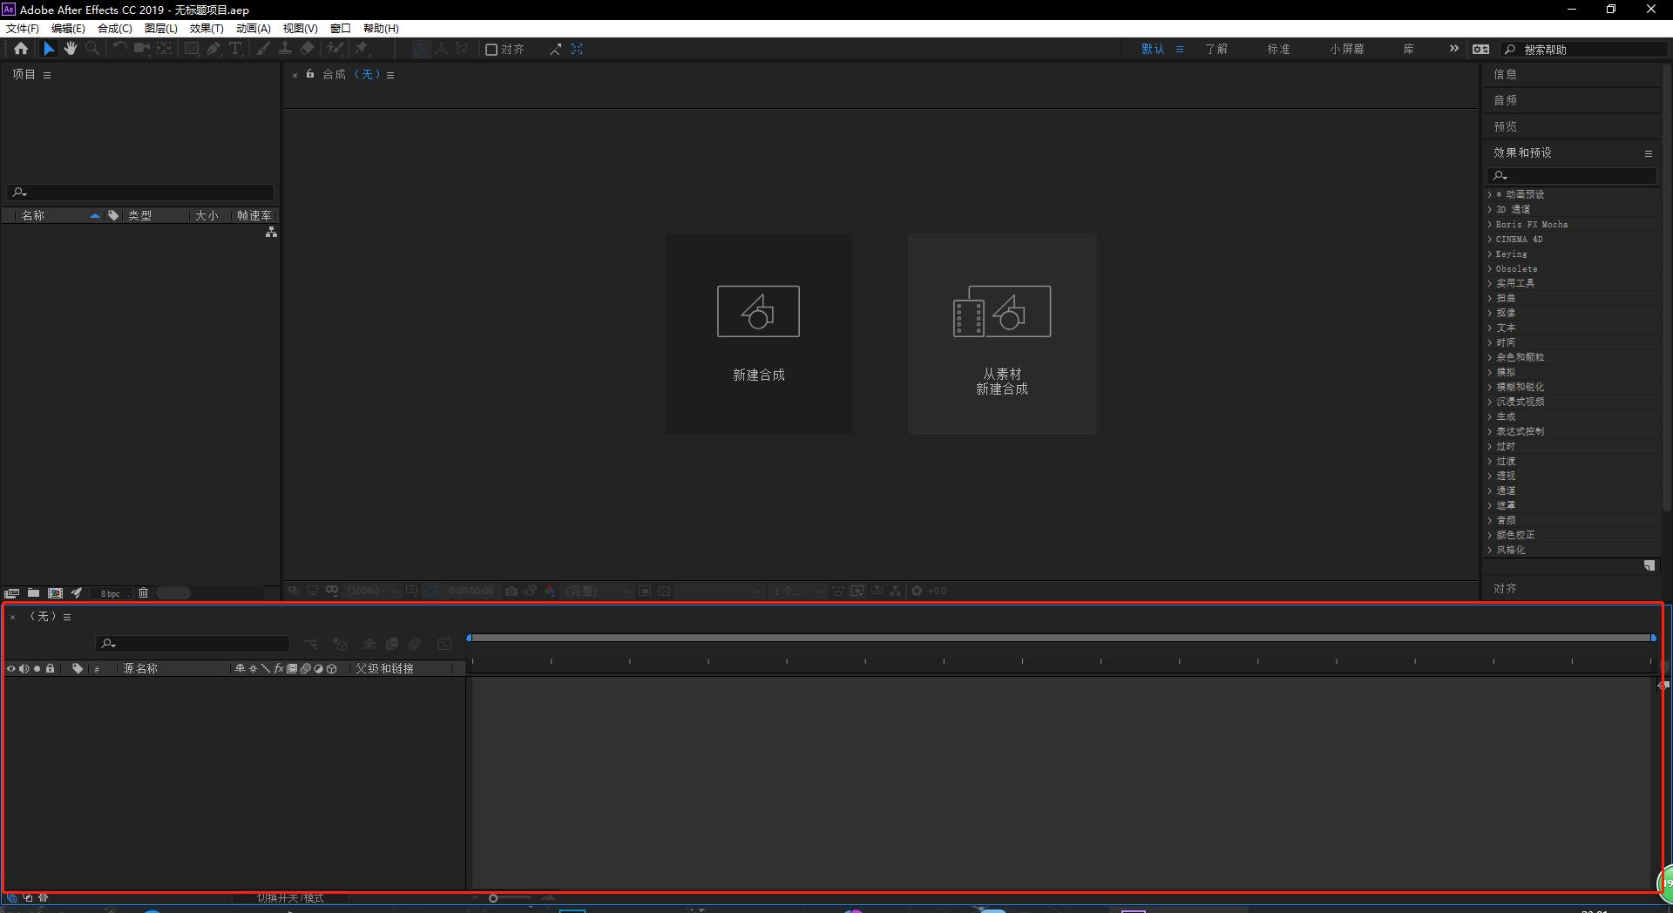Viewport: 1673px width, 913px height.
Task: Expand the 颜色校正 effects category
Action: [1489, 535]
